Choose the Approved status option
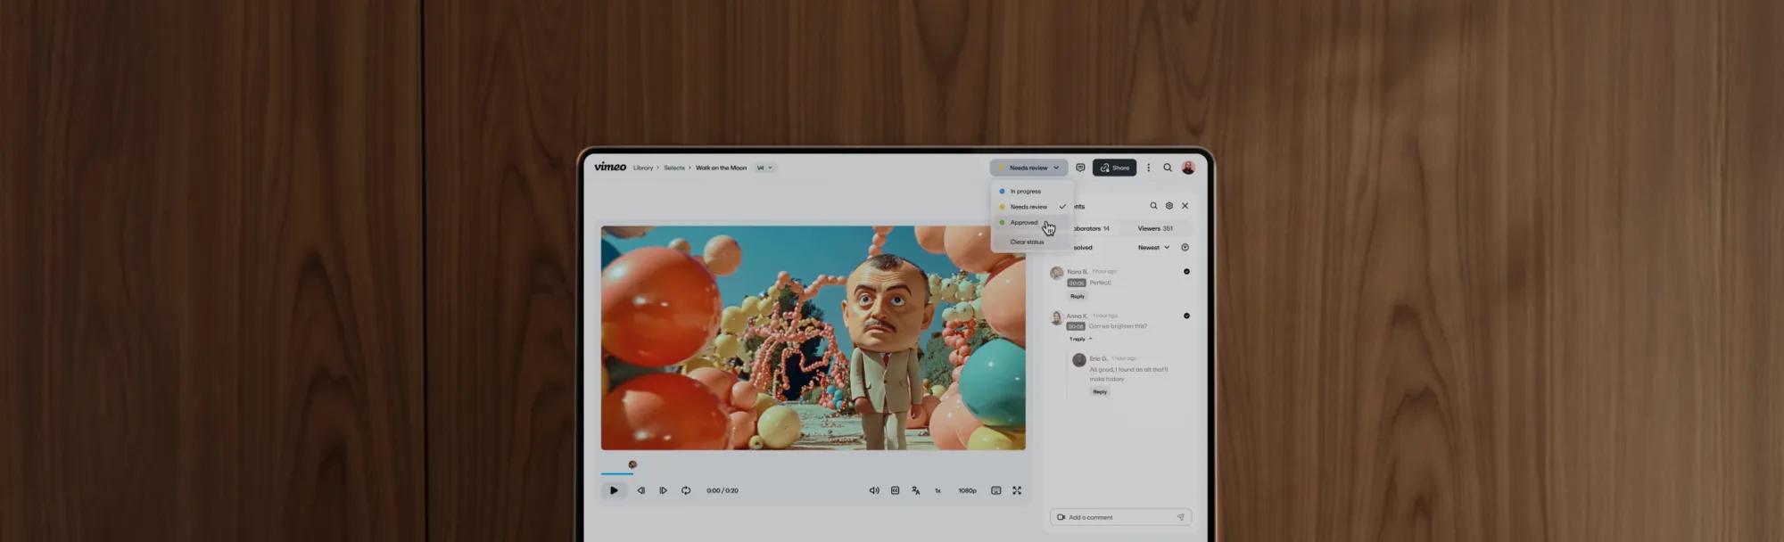 (x=1031, y=223)
